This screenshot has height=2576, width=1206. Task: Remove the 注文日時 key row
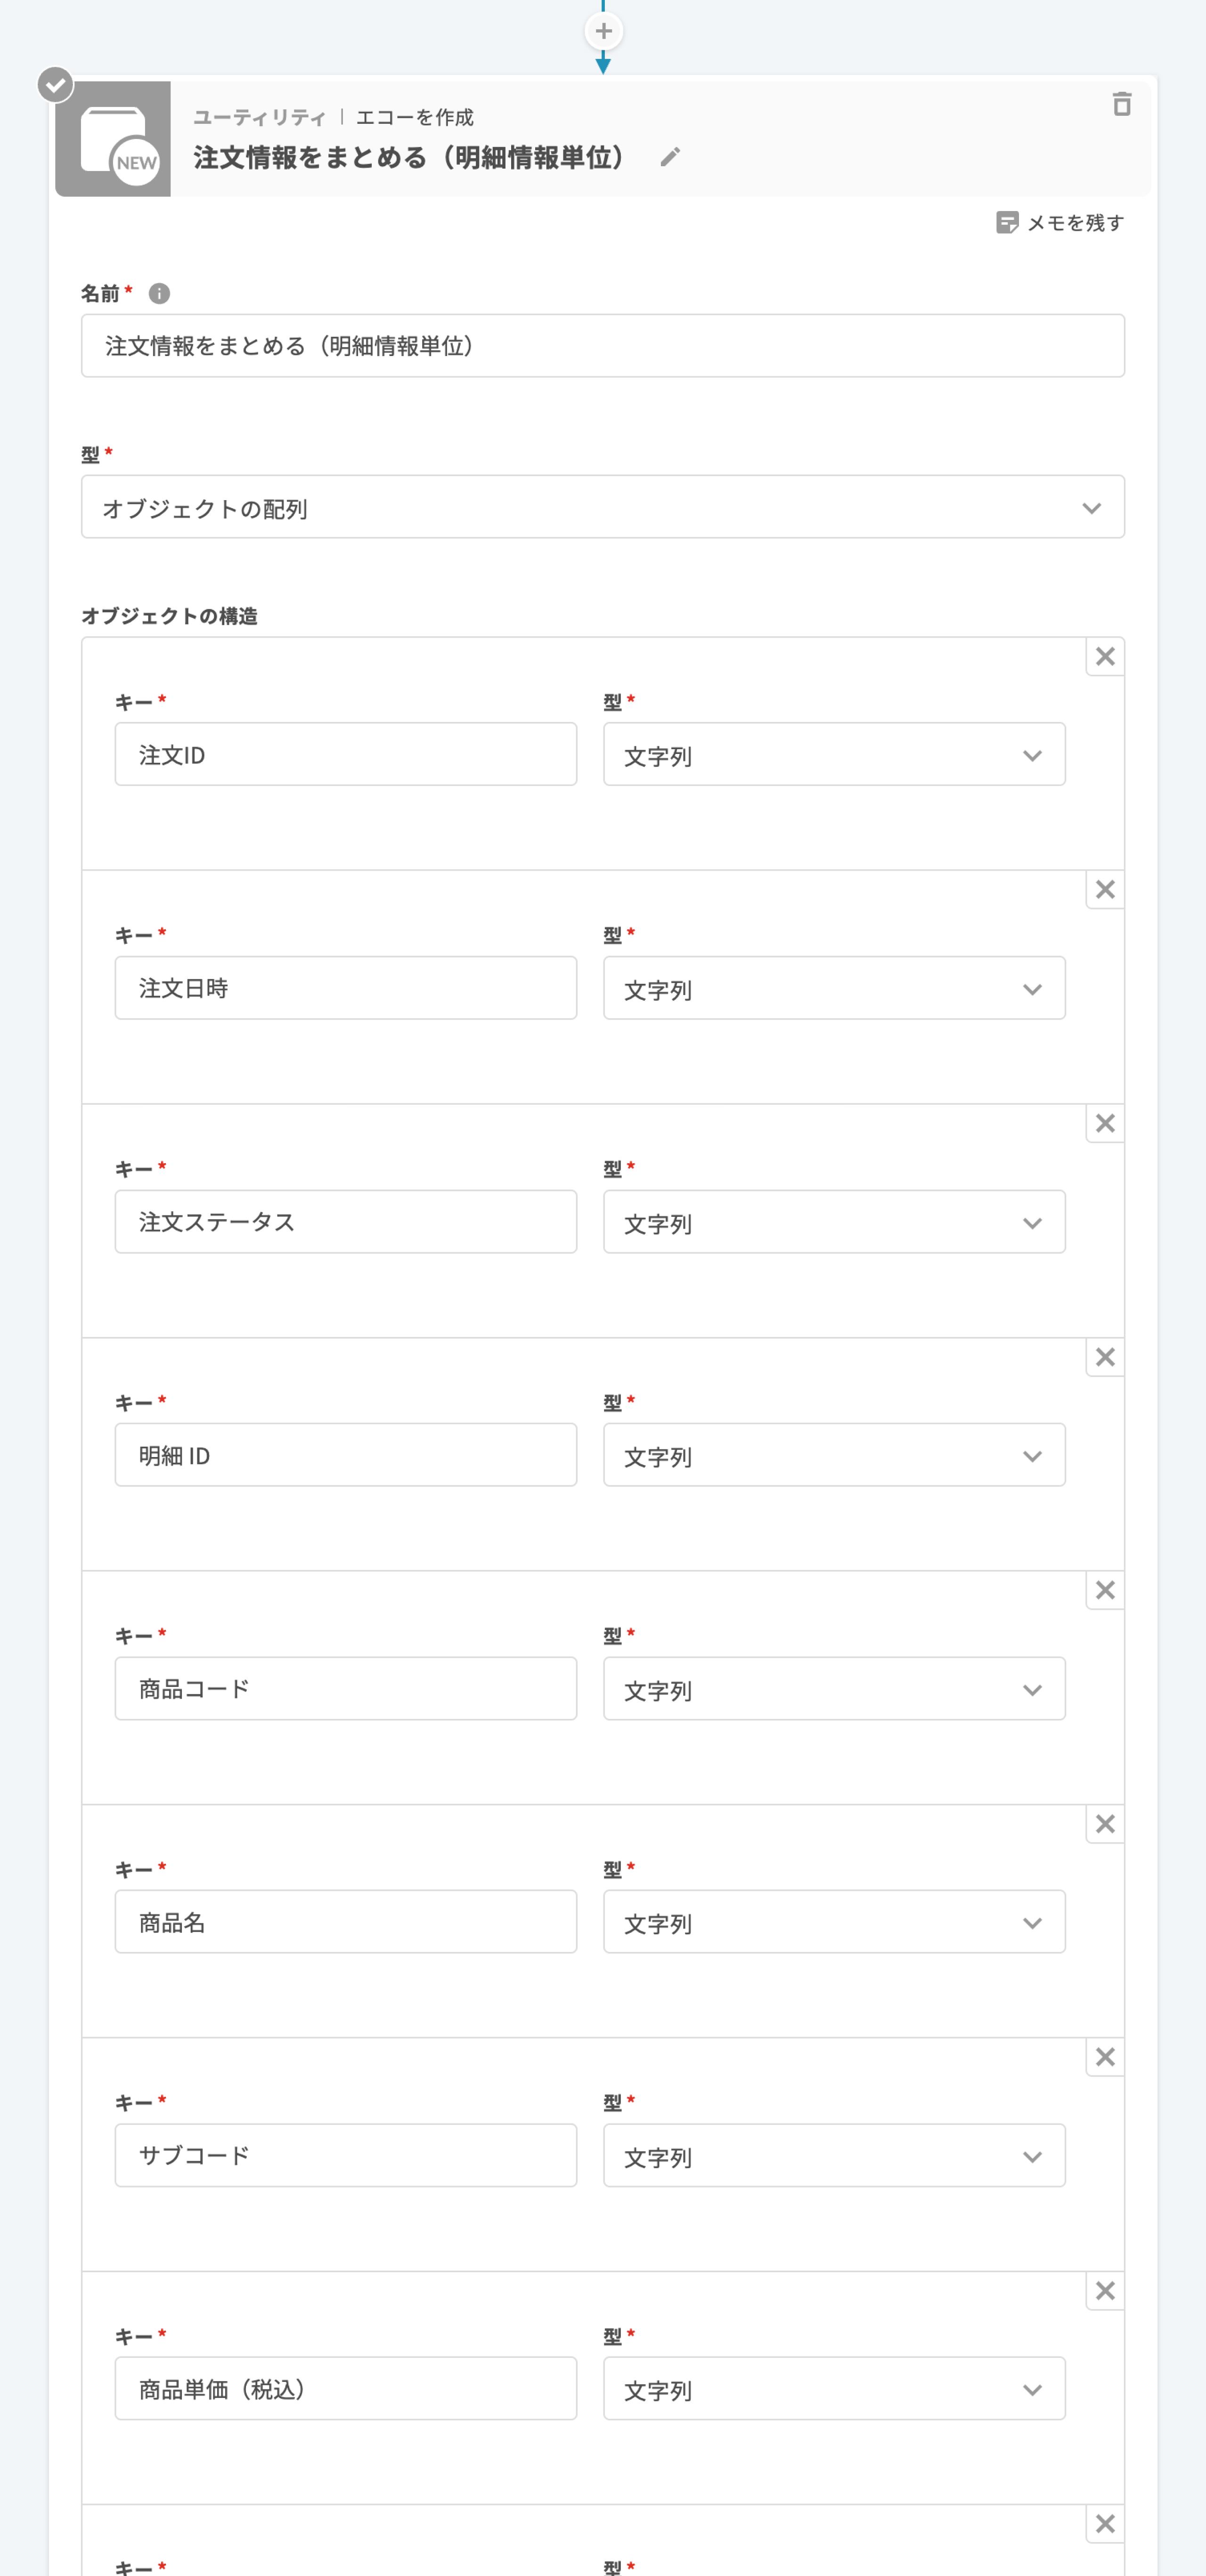point(1105,890)
